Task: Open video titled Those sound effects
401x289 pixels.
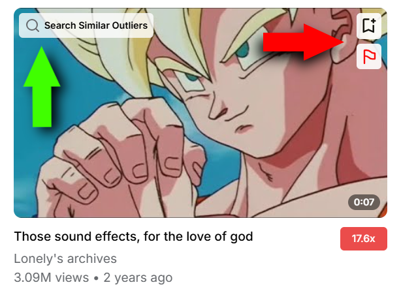Action: 133,236
